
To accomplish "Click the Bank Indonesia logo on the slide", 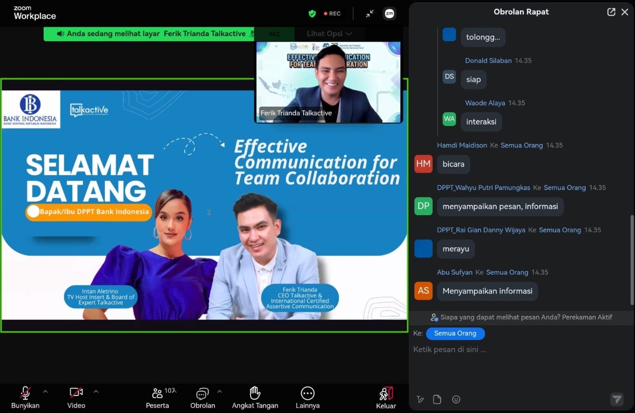I will tap(30, 110).
